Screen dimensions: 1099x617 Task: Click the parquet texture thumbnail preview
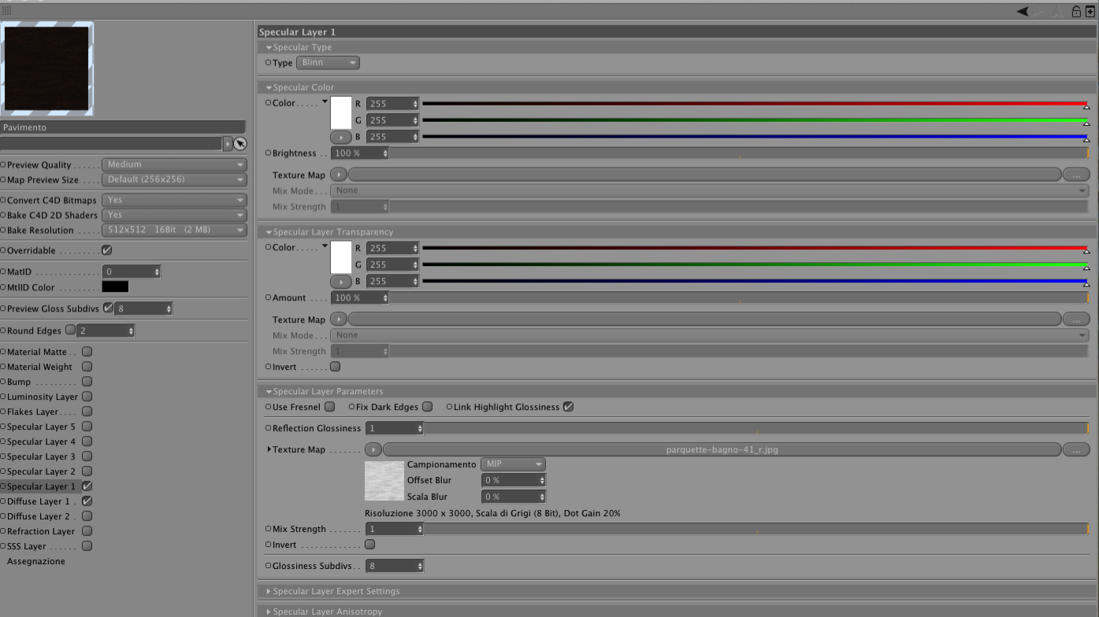click(x=384, y=481)
